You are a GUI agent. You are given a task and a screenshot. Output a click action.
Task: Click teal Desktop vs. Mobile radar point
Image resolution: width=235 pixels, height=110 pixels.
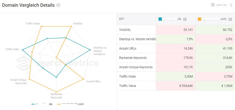90,50
